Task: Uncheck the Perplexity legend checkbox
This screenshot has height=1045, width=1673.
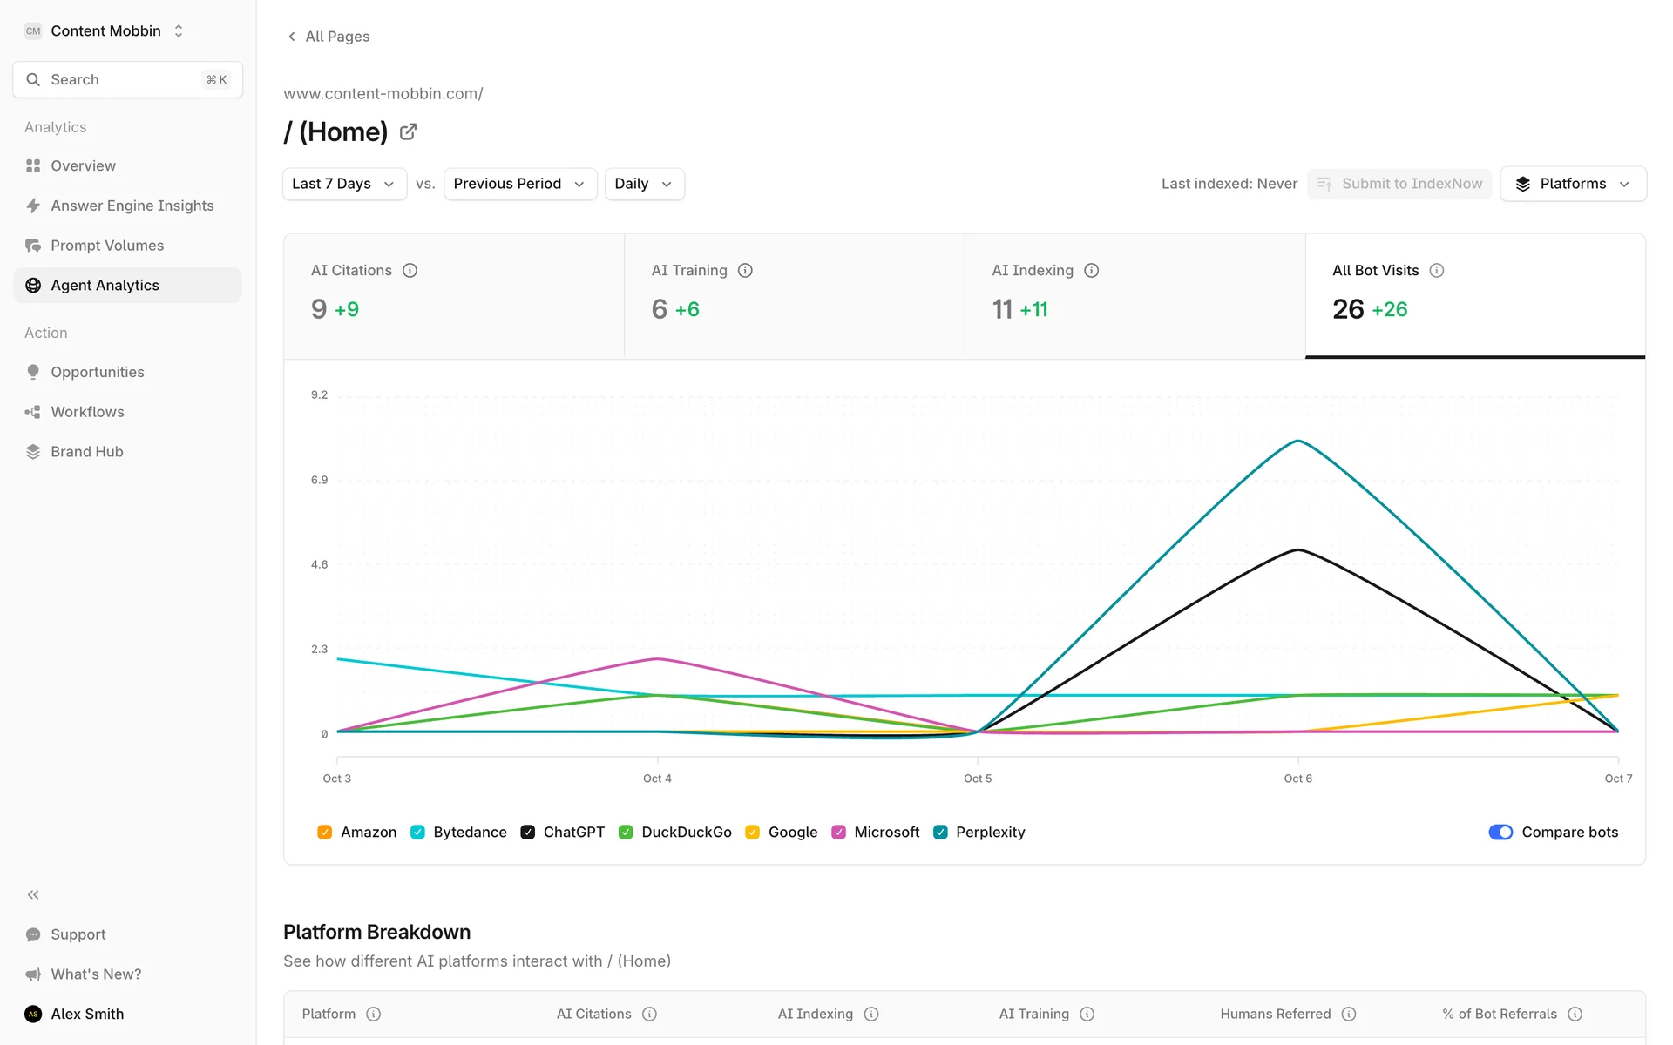Action: click(x=940, y=833)
